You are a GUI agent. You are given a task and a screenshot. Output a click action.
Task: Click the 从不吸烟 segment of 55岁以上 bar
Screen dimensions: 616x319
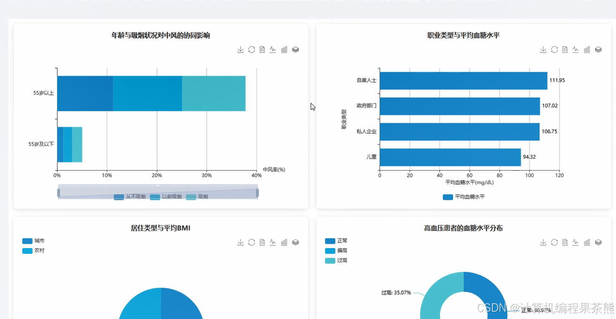pyautogui.click(x=85, y=93)
